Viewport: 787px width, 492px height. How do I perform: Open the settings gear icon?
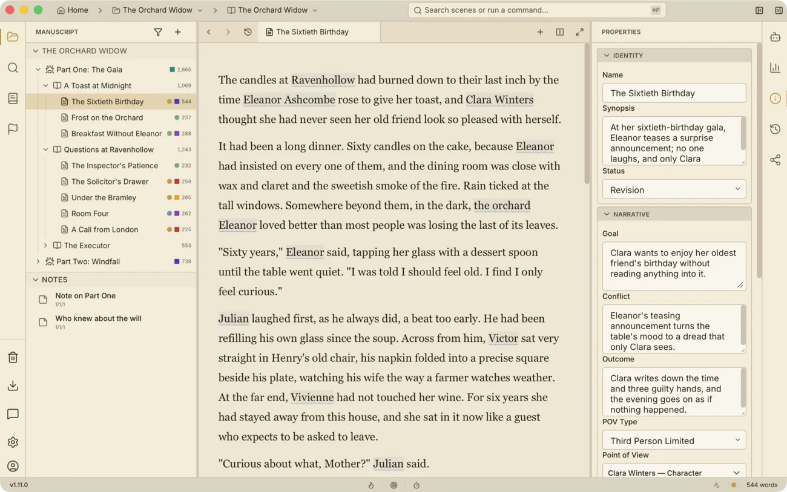pyautogui.click(x=13, y=442)
